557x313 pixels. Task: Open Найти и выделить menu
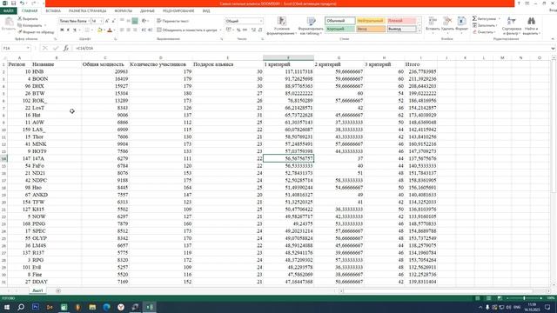(531, 25)
